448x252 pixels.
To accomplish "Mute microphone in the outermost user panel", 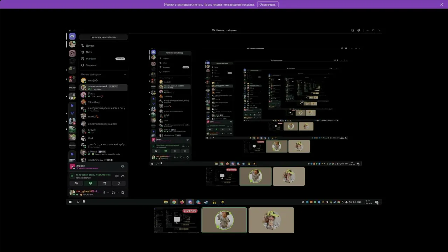I will [x=104, y=193].
